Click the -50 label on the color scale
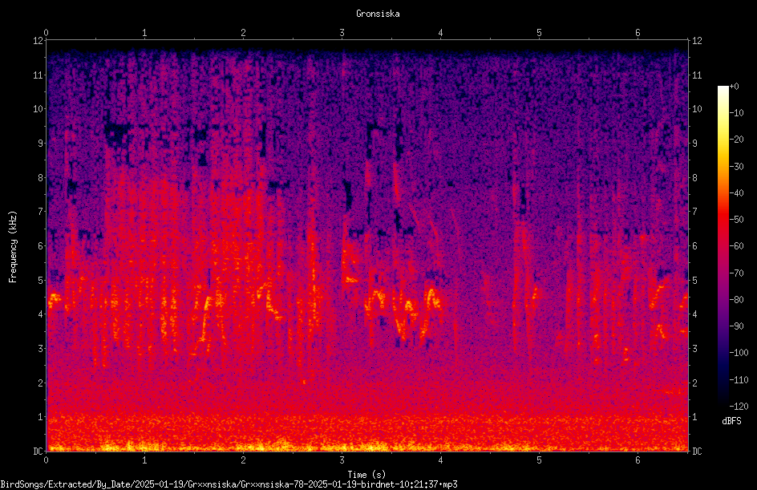757x490 pixels. (x=736, y=219)
